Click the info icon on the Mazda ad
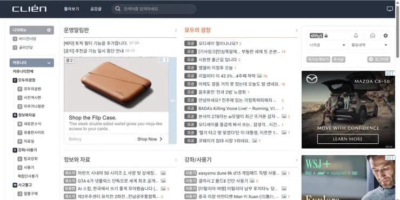The width and height of the screenshot is (400, 200). point(388,73)
